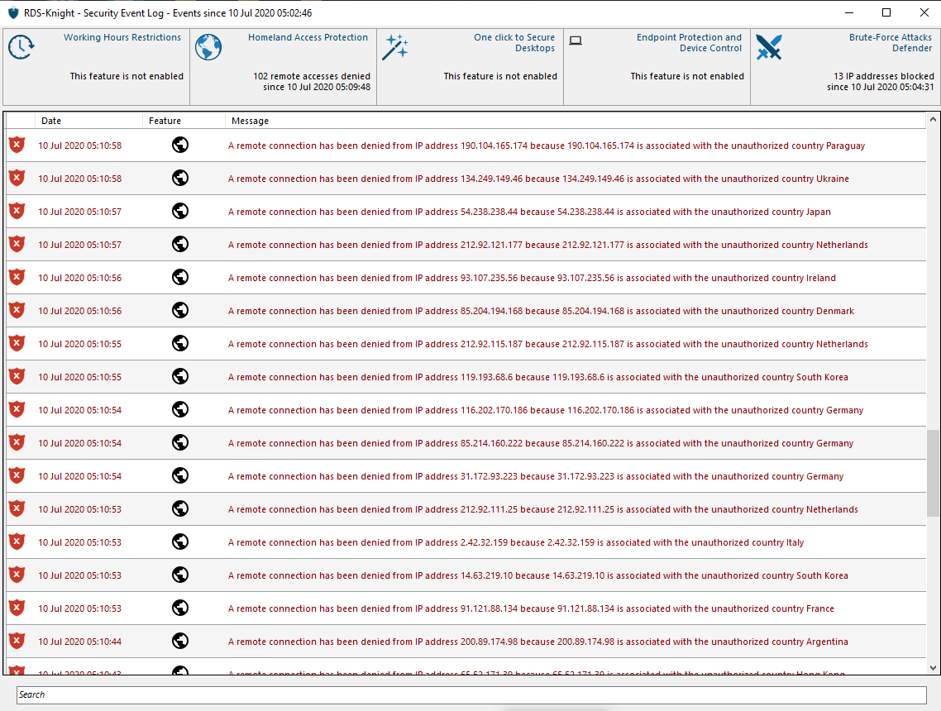Click the event list scrollbar down arrow
Image resolution: width=941 pixels, height=711 pixels.
coord(933,667)
